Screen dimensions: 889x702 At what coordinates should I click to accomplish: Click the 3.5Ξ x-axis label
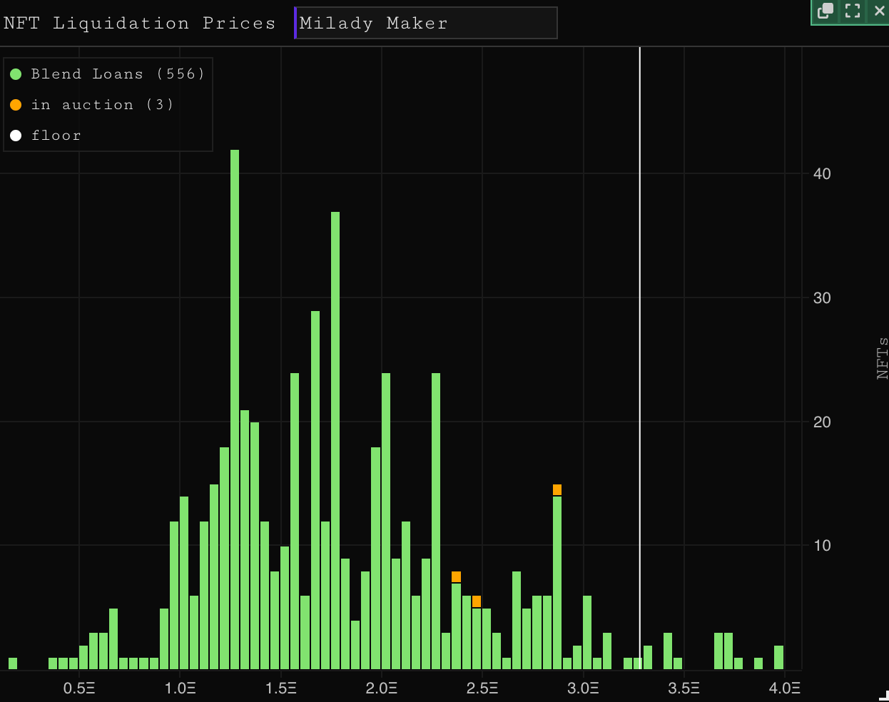[684, 688]
